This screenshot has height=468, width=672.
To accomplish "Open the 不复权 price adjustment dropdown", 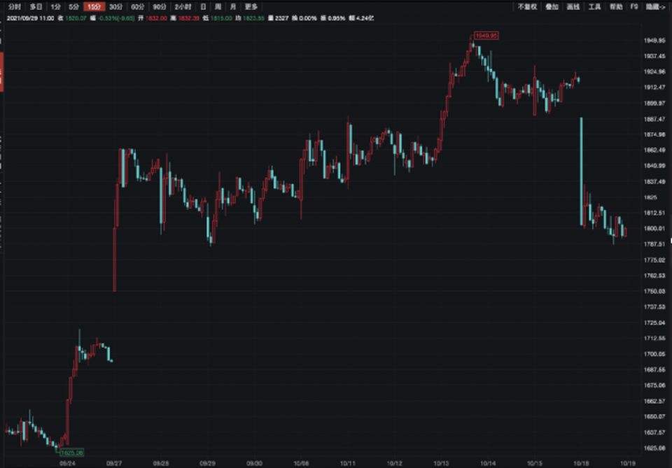I will 527,7.
